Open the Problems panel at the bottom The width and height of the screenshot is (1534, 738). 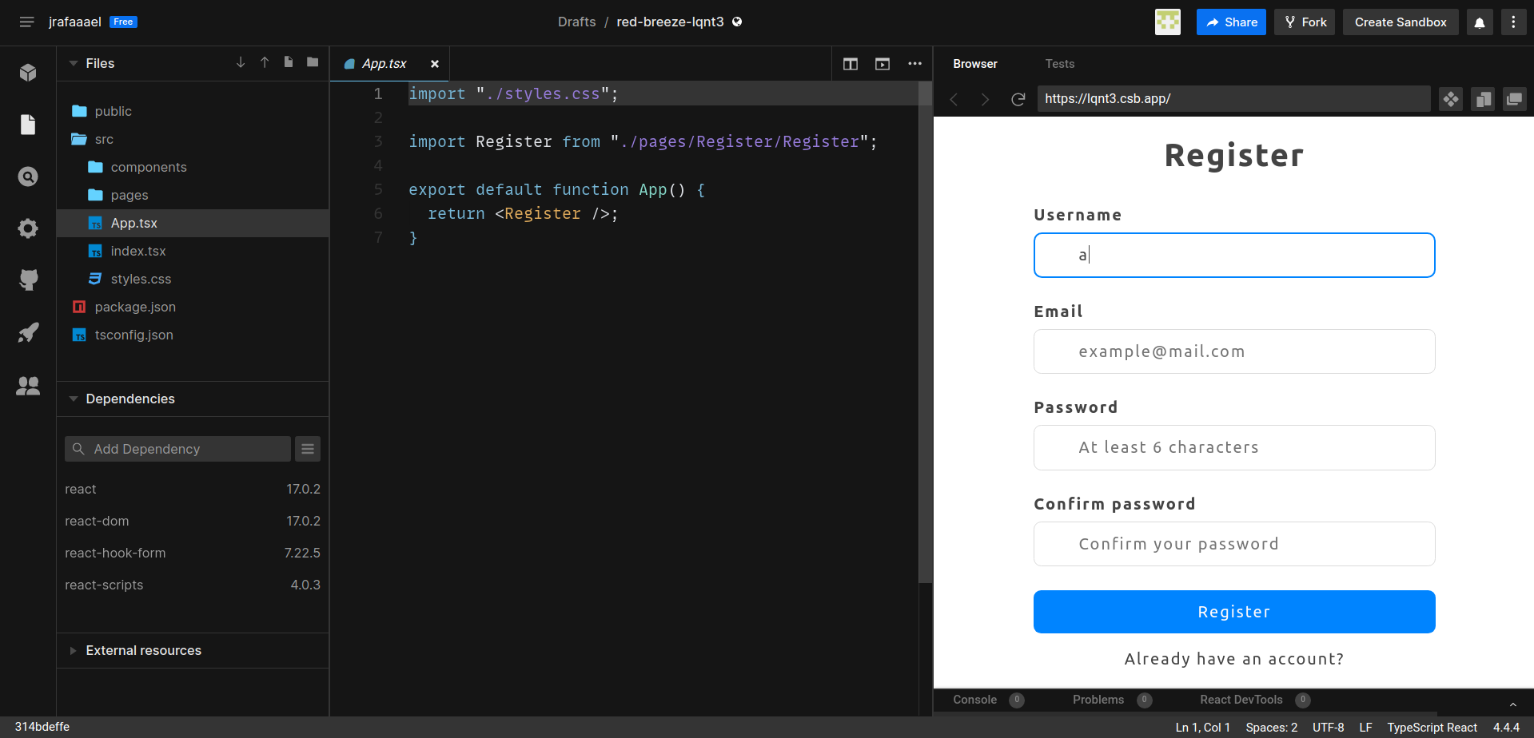(1097, 700)
